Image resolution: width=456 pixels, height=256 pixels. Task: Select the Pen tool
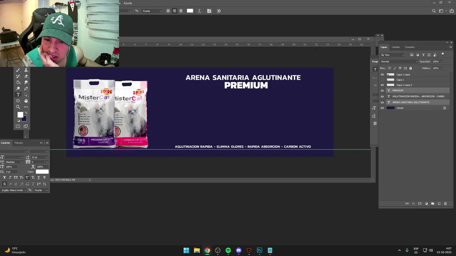coord(26,89)
